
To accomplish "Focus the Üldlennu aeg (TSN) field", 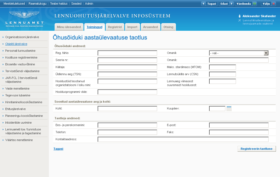I will (127, 74).
